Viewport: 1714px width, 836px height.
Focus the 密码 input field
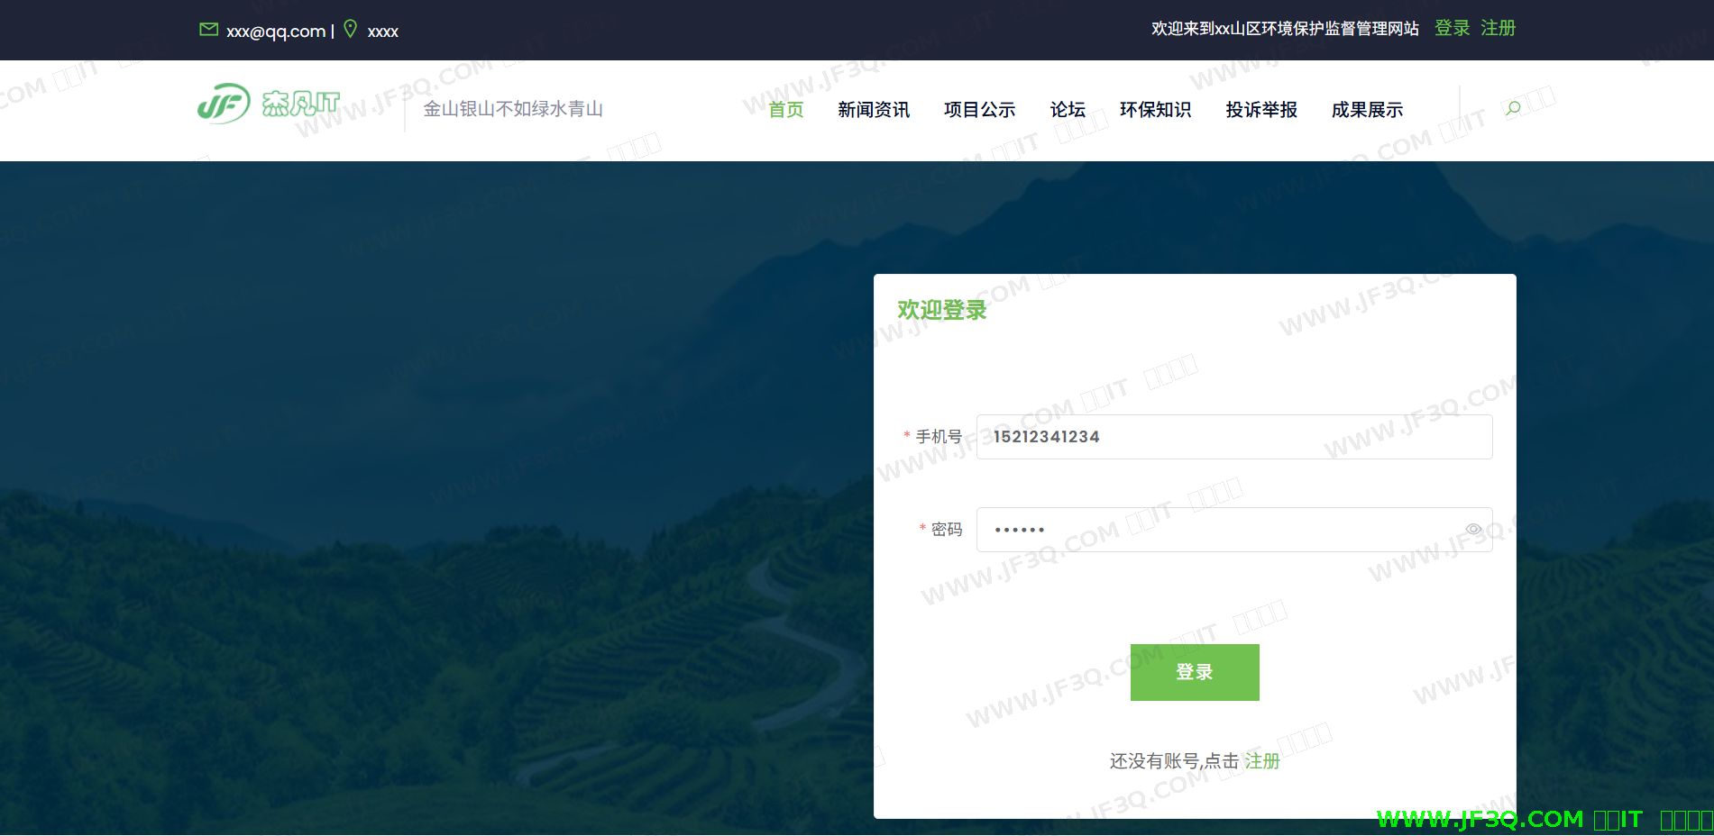click(x=1217, y=530)
